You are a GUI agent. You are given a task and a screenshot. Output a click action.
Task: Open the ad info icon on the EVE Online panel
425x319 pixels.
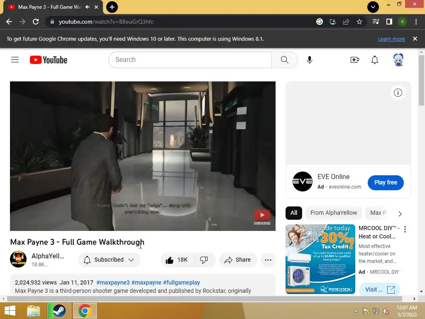click(398, 93)
